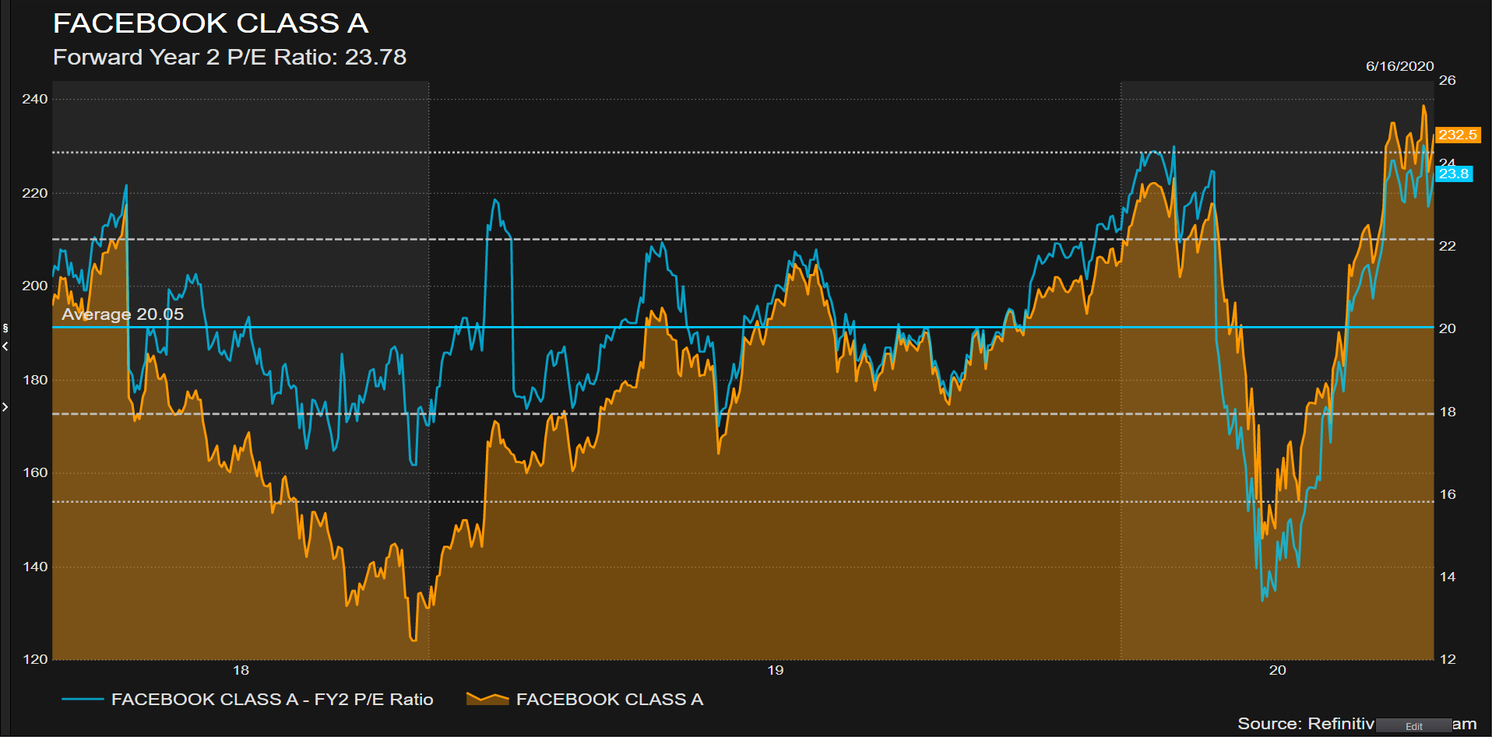Click the blue line swatch in the legend

point(83,700)
